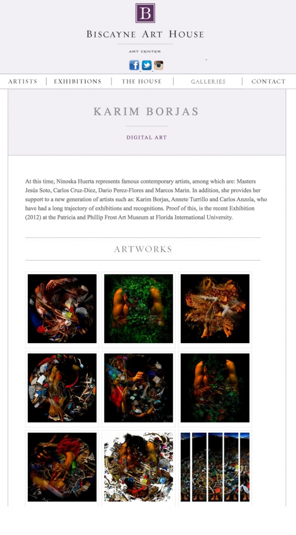View second-row left circular trash artwork
Screen dimensions: 296x535
click(x=62, y=388)
